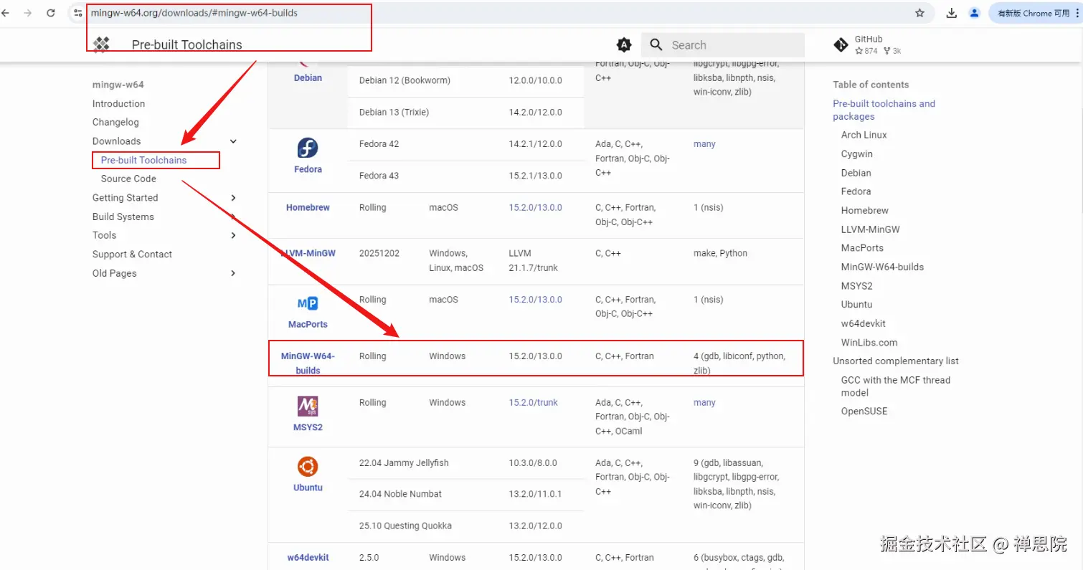Jump to WinLibs.com in table of contents
The image size is (1083, 570).
(869, 342)
